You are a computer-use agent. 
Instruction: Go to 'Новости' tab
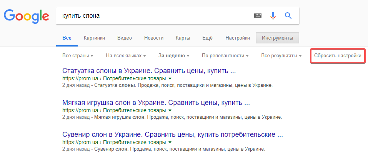point(154,38)
